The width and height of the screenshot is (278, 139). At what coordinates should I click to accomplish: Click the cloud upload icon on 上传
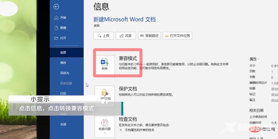point(98,36)
